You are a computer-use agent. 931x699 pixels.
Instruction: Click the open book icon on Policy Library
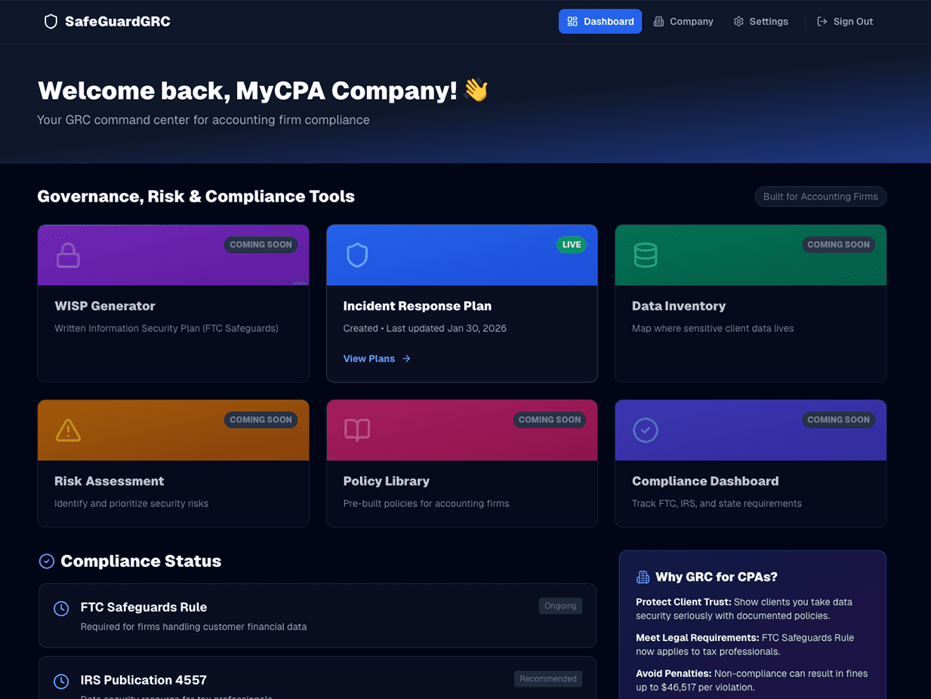[357, 430]
